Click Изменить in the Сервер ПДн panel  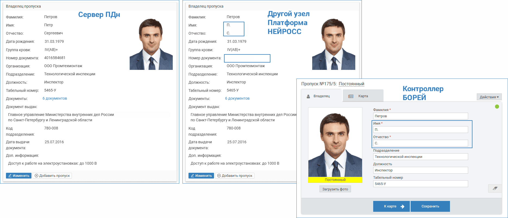click(x=19, y=176)
